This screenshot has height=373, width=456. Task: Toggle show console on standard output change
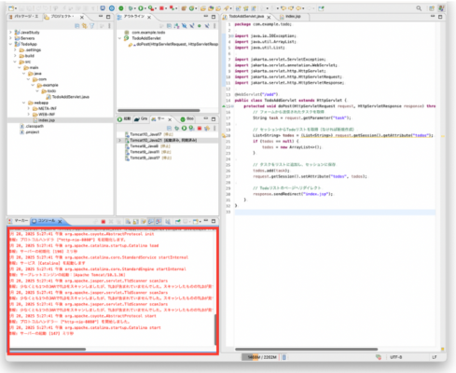pyautogui.click(x=151, y=222)
